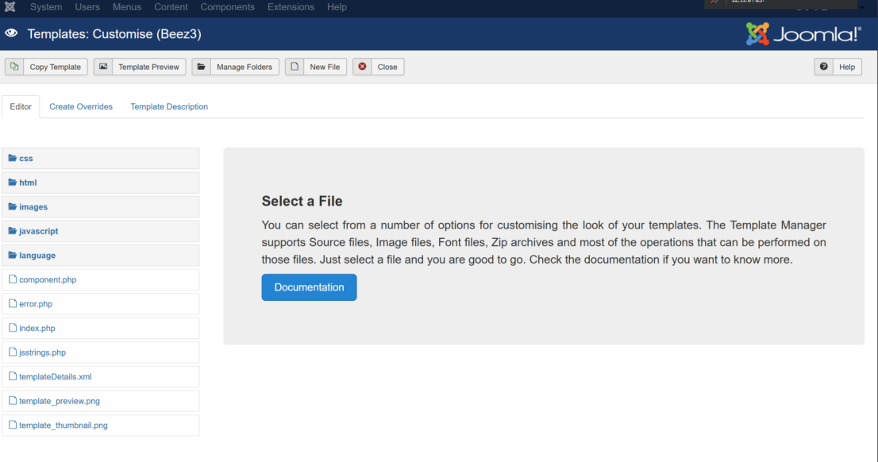Viewport: 878px width, 462px height.
Task: Open error.php file
Action: [100, 303]
